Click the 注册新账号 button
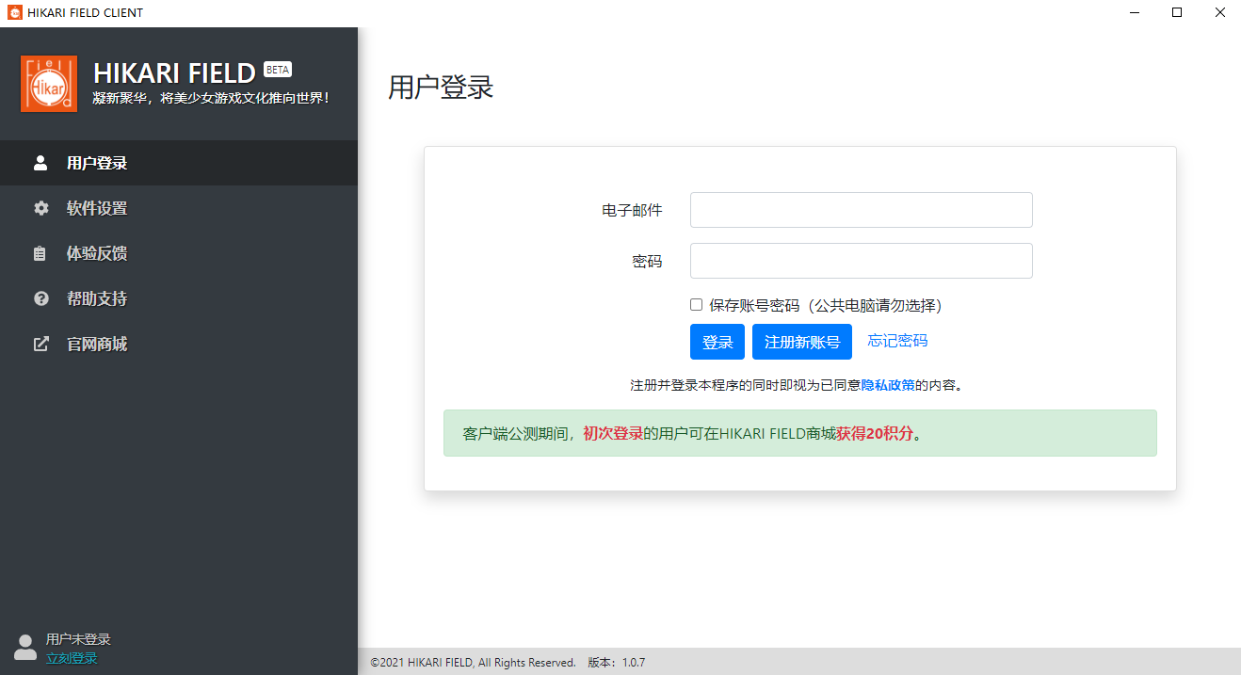Image resolution: width=1241 pixels, height=675 pixels. tap(802, 342)
